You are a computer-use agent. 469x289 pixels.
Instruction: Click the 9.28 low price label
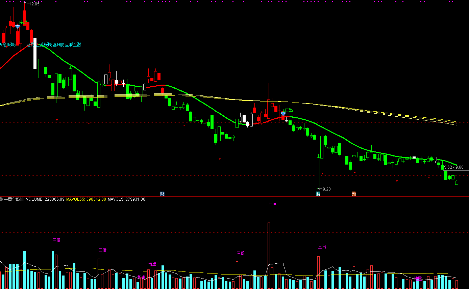pos(326,189)
